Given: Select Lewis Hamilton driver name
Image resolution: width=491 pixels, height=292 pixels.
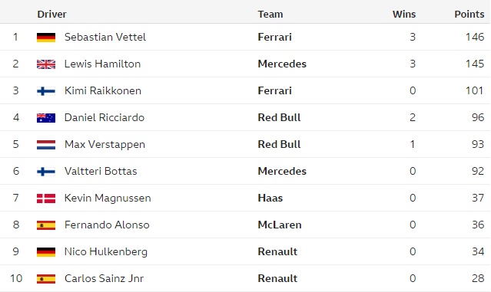Looking at the screenshot, I should pyautogui.click(x=102, y=64).
